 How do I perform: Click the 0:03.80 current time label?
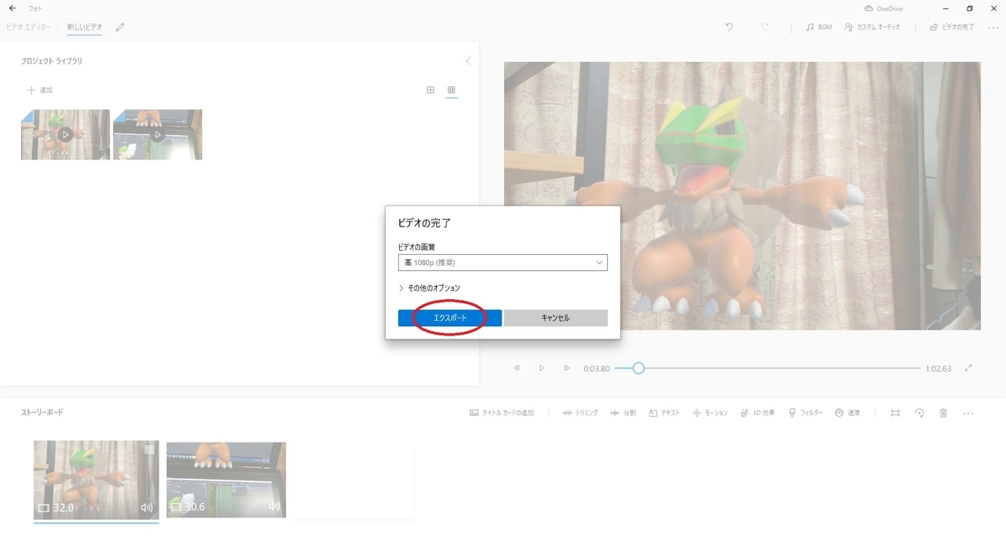tap(597, 368)
